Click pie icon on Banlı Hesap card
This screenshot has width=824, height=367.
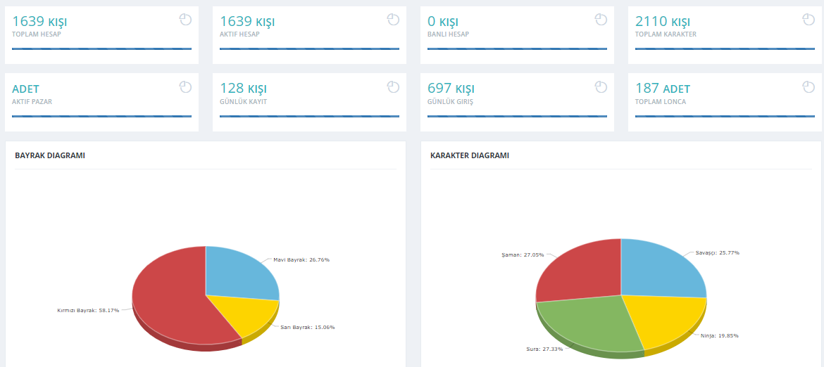601,20
